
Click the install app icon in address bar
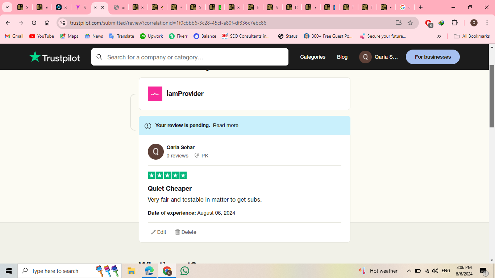tap(399, 23)
